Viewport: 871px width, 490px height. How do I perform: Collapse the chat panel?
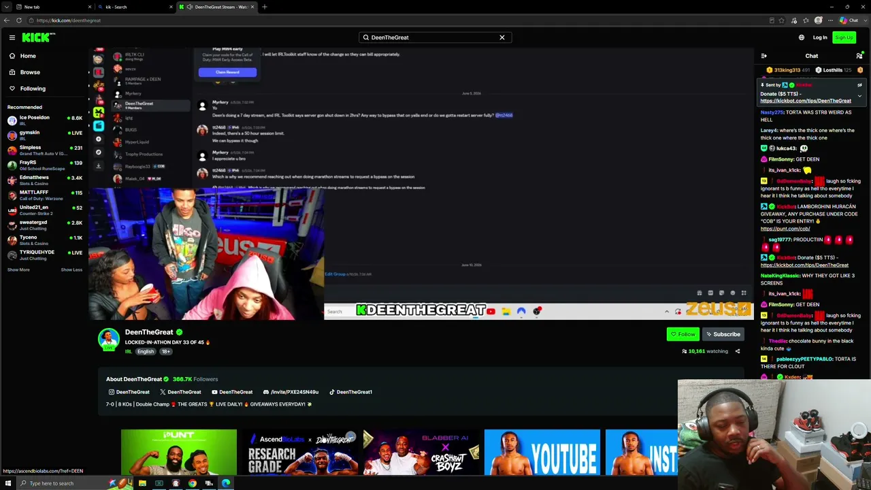click(763, 56)
